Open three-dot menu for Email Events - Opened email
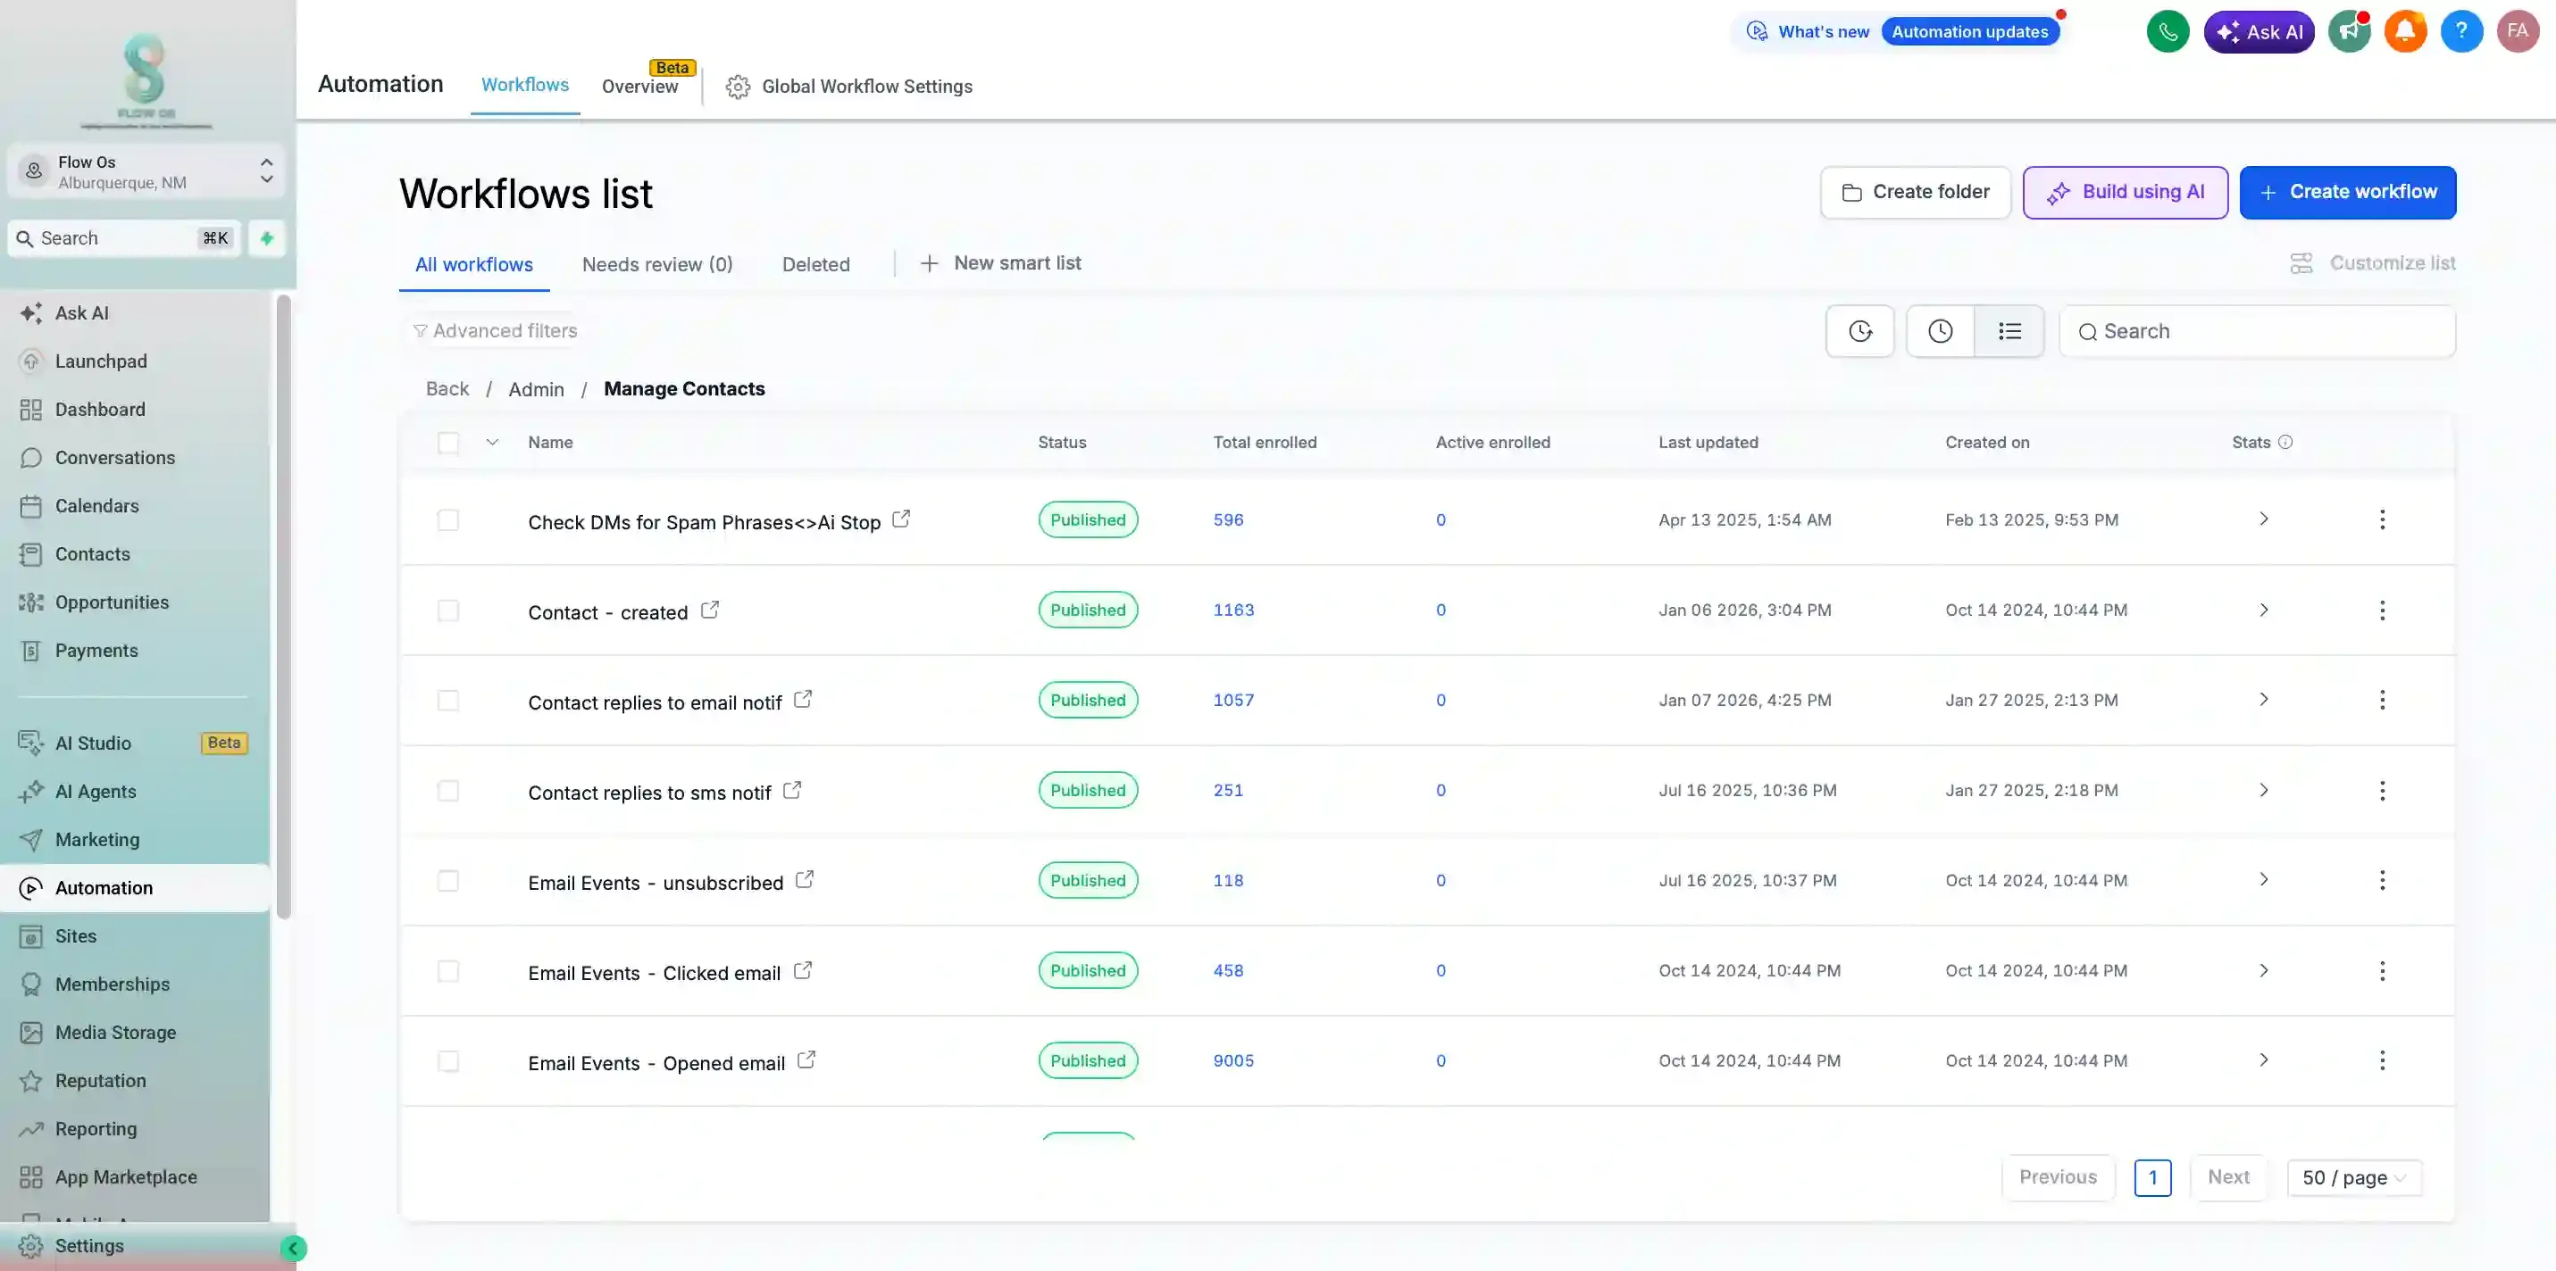Screen dimensions: 2556x1271 pyautogui.click(x=2381, y=1061)
